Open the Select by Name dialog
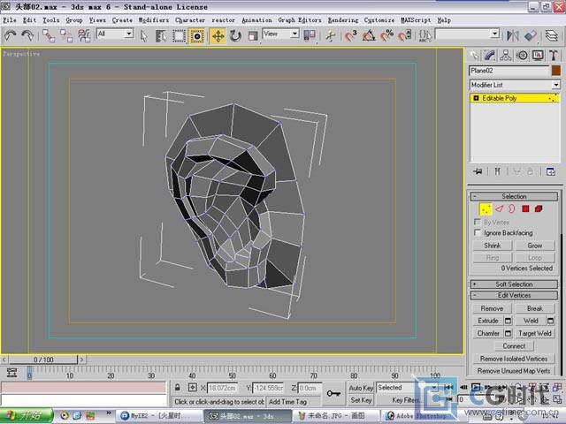The image size is (566, 424). click(161, 35)
